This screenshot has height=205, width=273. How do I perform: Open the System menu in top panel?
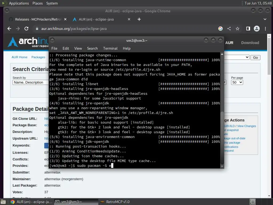click(x=52, y=3)
